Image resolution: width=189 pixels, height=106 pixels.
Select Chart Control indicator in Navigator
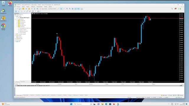[23, 29]
